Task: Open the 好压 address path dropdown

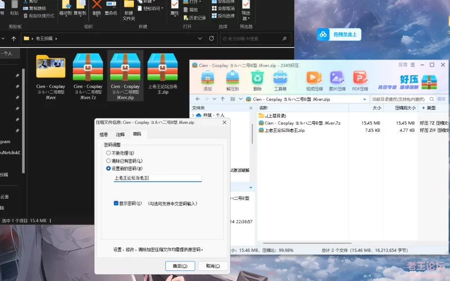Action: (364, 99)
